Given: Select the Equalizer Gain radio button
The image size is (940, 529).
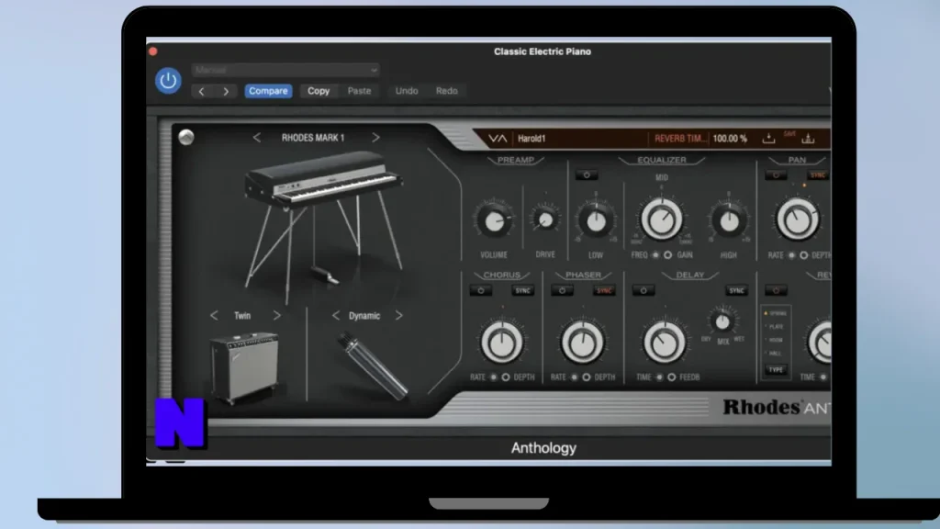Looking at the screenshot, I should pos(668,255).
